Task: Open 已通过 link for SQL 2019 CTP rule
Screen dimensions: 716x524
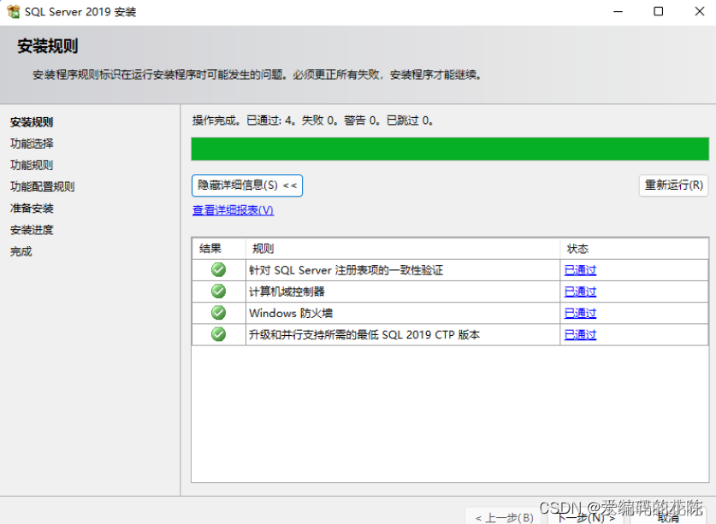Action: [580, 334]
